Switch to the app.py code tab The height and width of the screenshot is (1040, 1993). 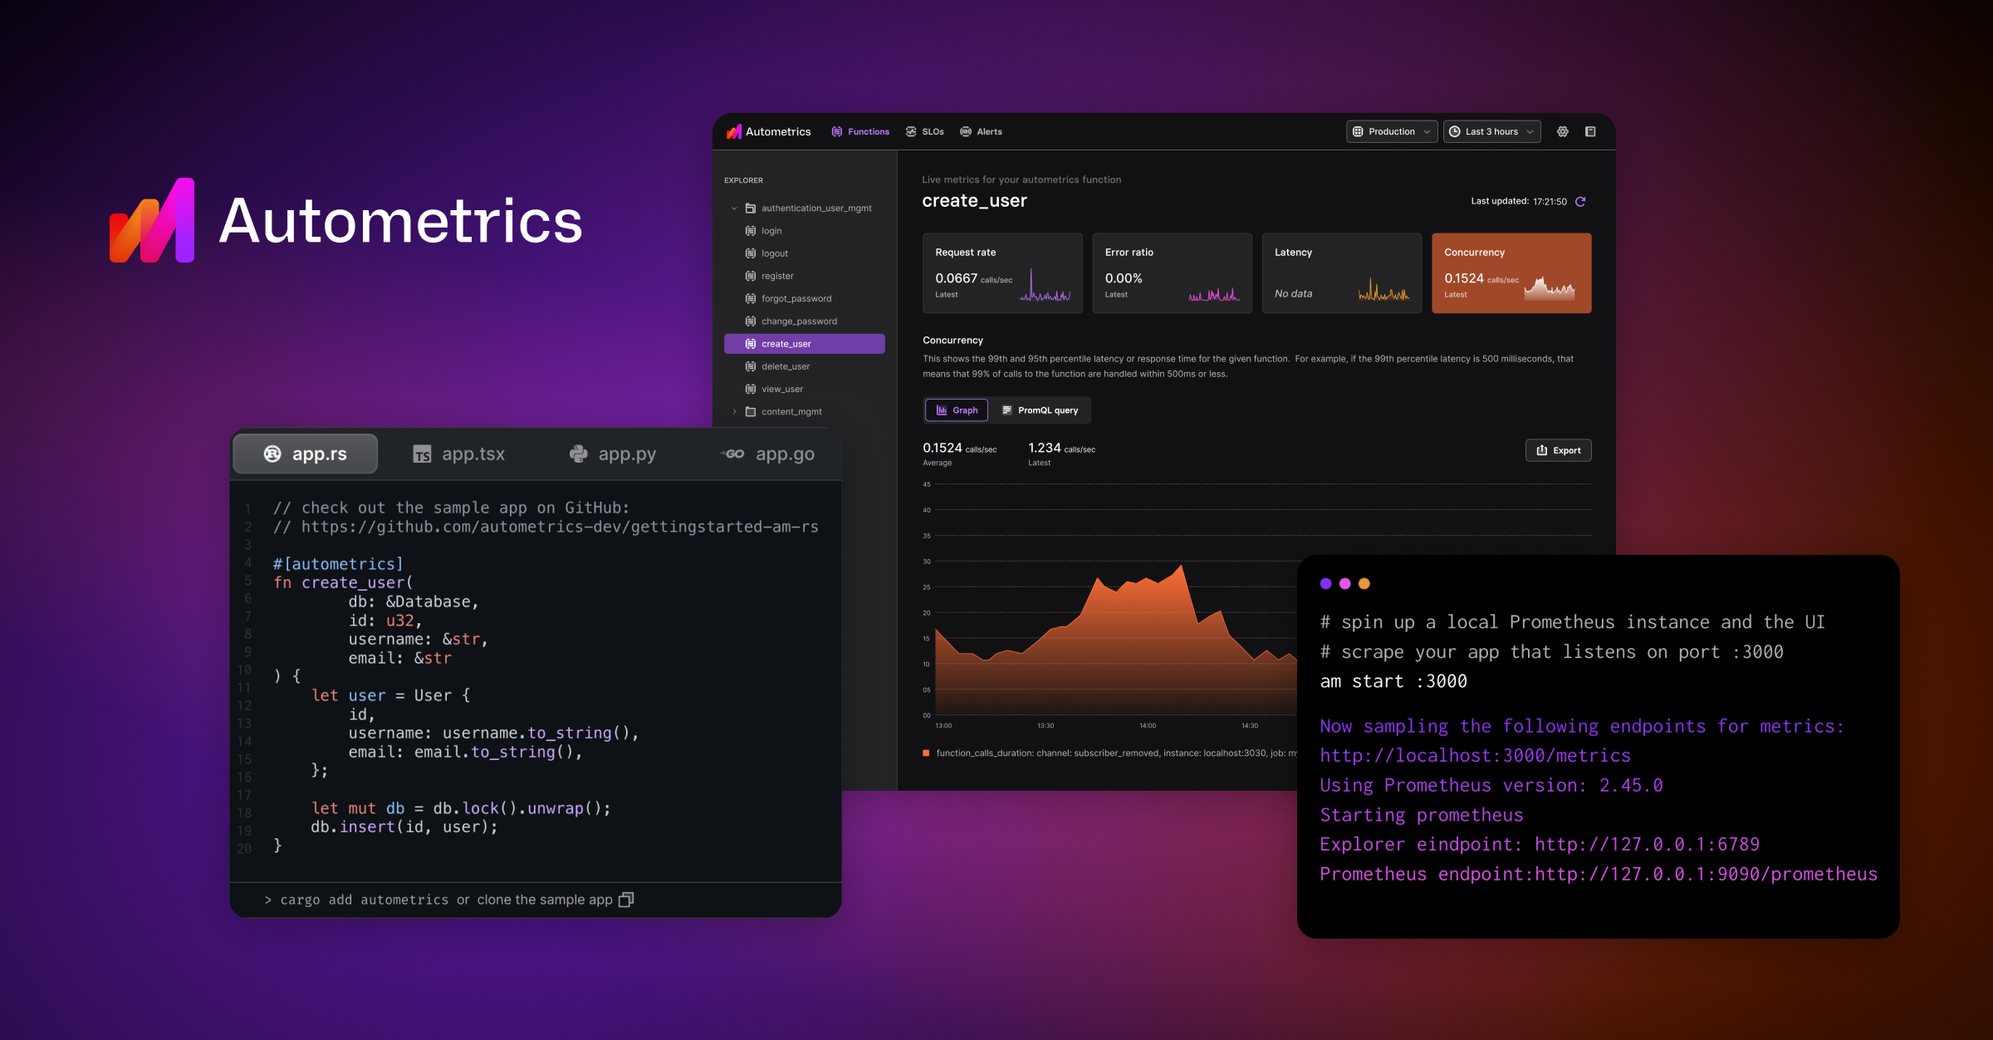[613, 454]
